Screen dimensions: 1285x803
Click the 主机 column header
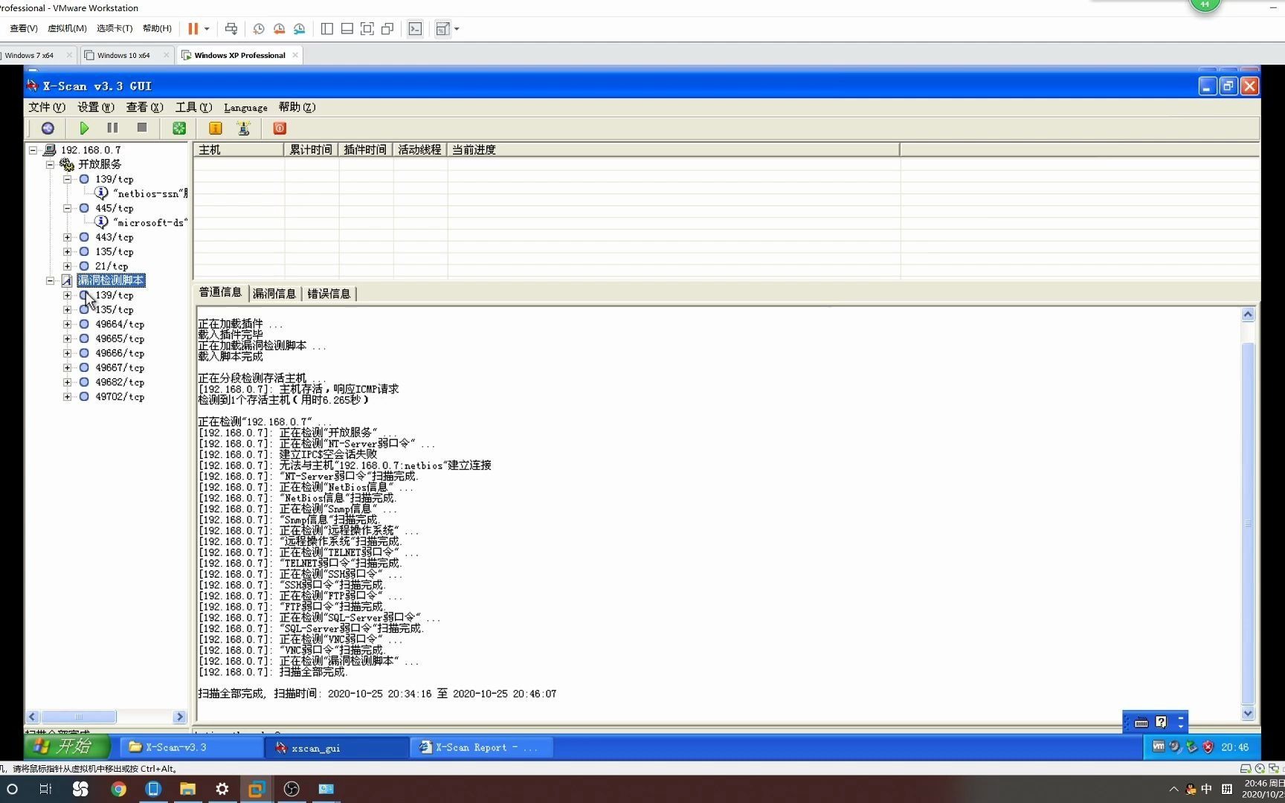coord(239,149)
